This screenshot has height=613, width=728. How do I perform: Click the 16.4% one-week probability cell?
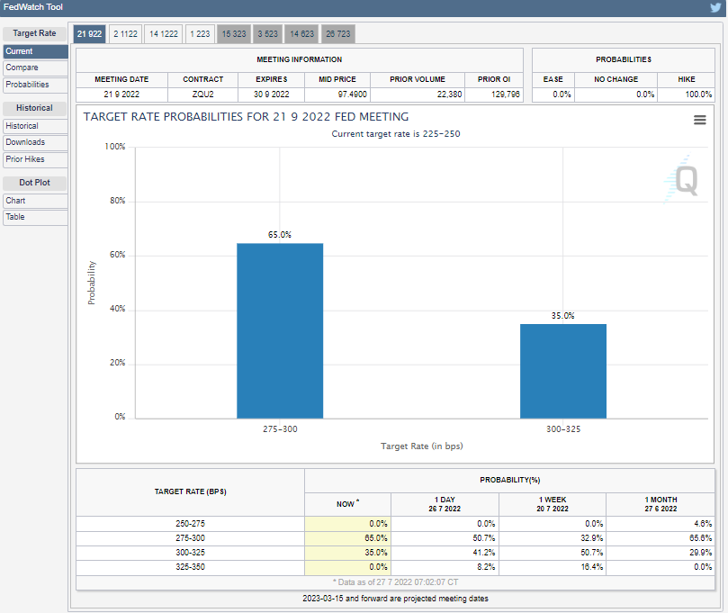click(x=553, y=567)
